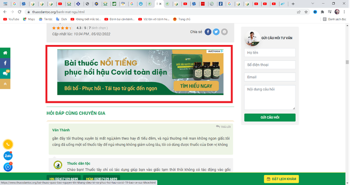The height and width of the screenshot is (185, 350).
Task: Call via the yellow phone button
Action: (8, 144)
